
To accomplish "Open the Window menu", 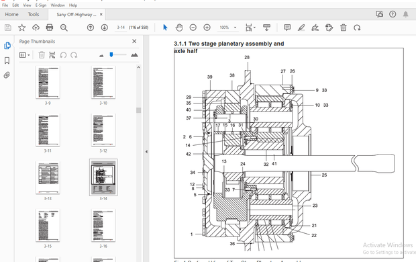I will coord(58,5).
